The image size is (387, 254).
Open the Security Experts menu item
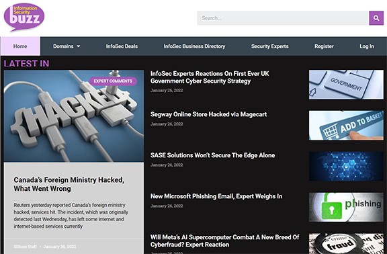click(270, 46)
